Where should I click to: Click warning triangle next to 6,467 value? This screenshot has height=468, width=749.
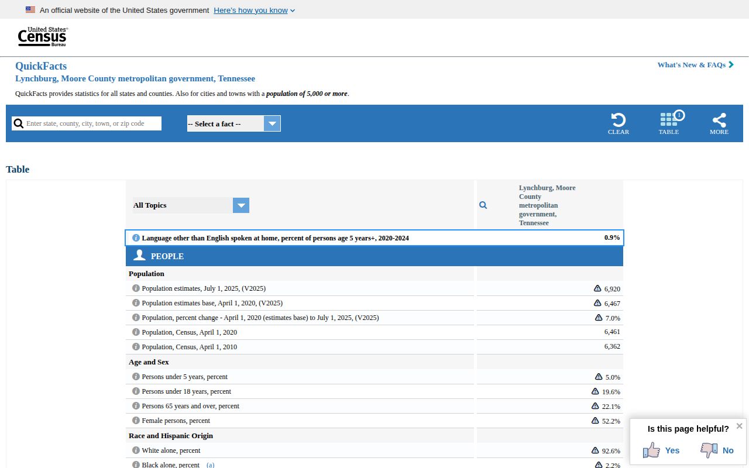(597, 303)
